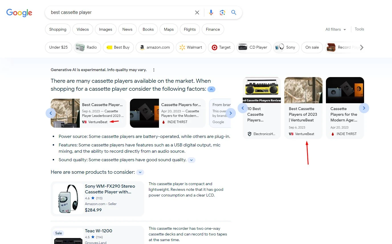Go to previous card in right source carousel
The width and height of the screenshot is (392, 244).
(x=243, y=108)
